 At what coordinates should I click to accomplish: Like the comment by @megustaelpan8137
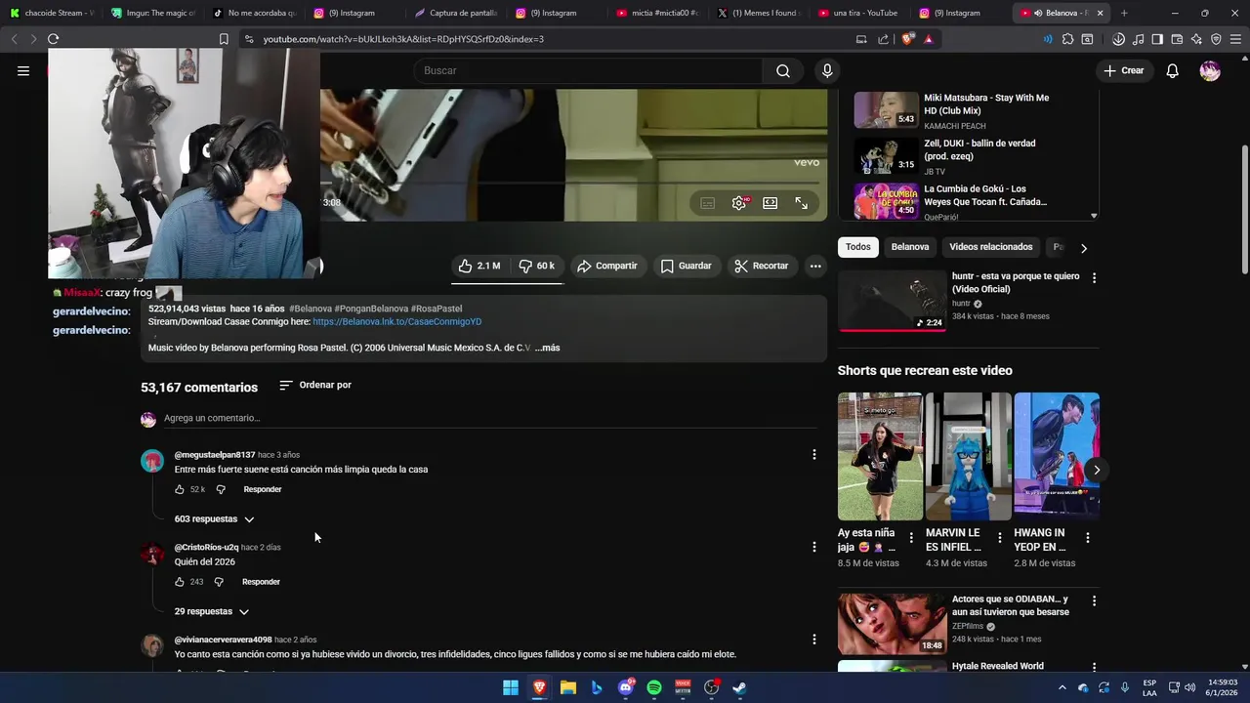pos(180,489)
